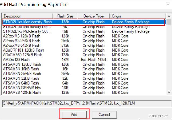Click the 32k flash size cell
The height and width of the screenshot is (120, 172).
[x=65, y=79]
